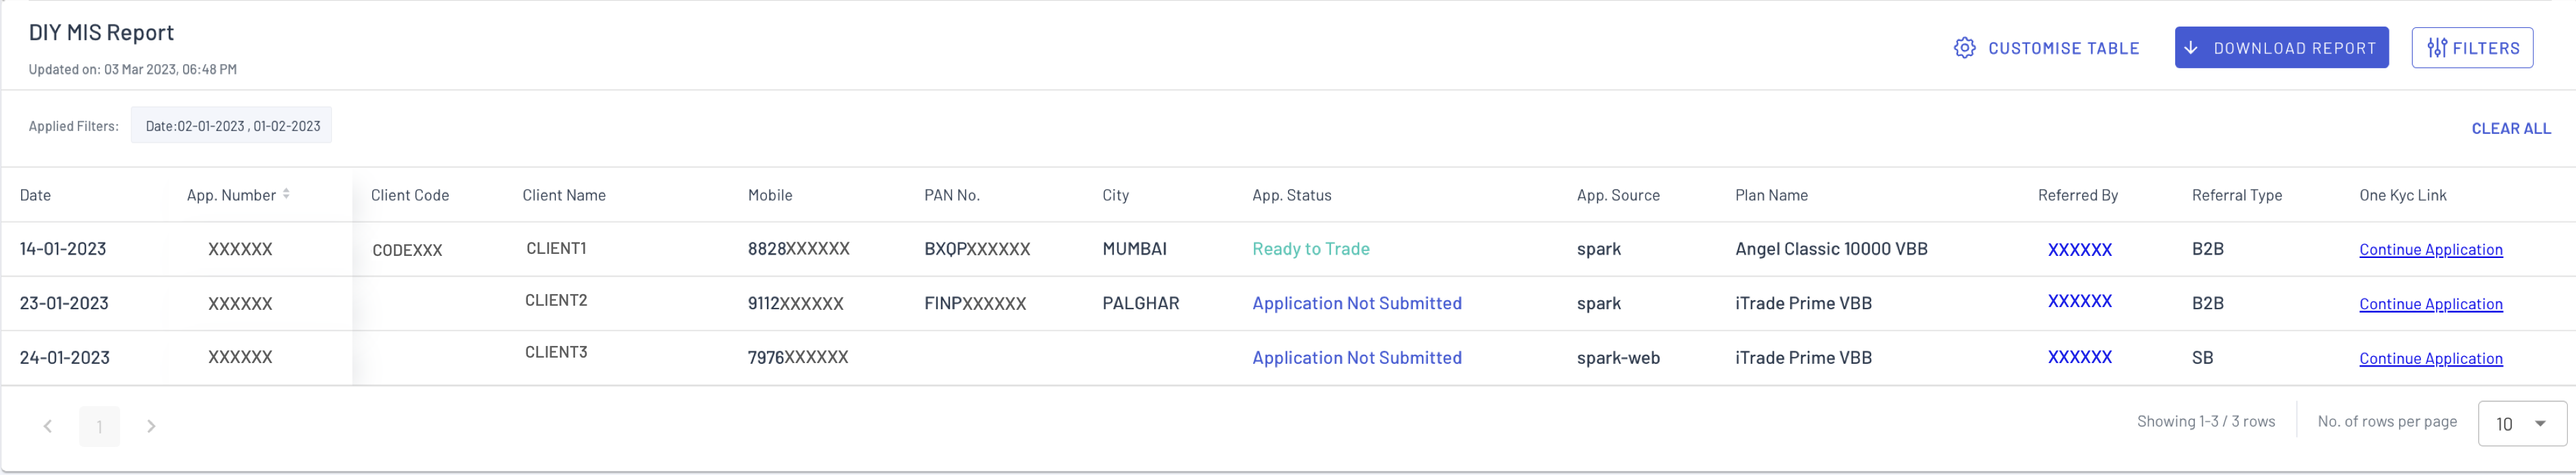Click Referred By XXXXXX for 14-01-2023 row
The image size is (2576, 475).
click(x=2079, y=249)
